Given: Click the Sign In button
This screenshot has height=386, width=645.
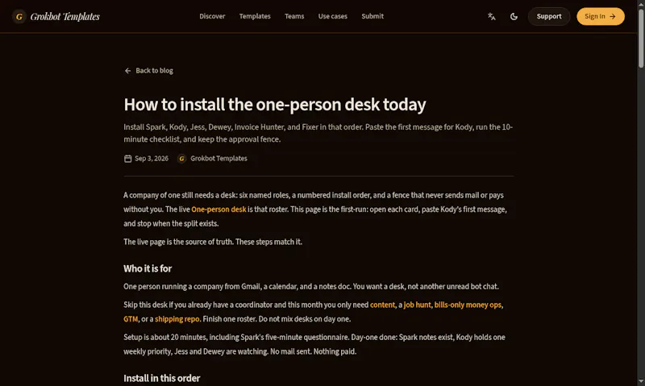Looking at the screenshot, I should pyautogui.click(x=601, y=16).
